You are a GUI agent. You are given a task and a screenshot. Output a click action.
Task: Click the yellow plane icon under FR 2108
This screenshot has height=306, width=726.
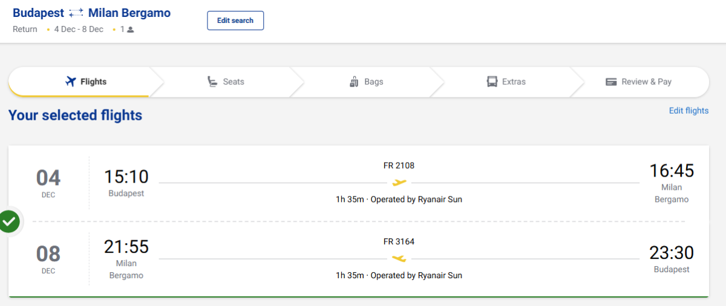(x=399, y=182)
